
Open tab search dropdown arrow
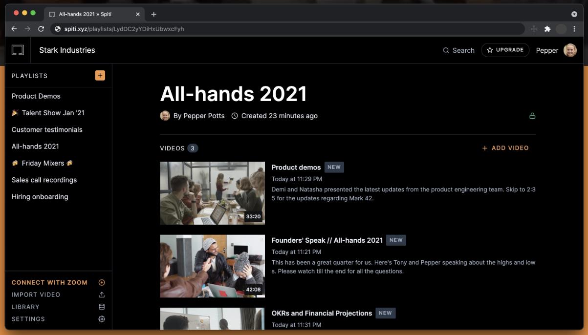(574, 14)
